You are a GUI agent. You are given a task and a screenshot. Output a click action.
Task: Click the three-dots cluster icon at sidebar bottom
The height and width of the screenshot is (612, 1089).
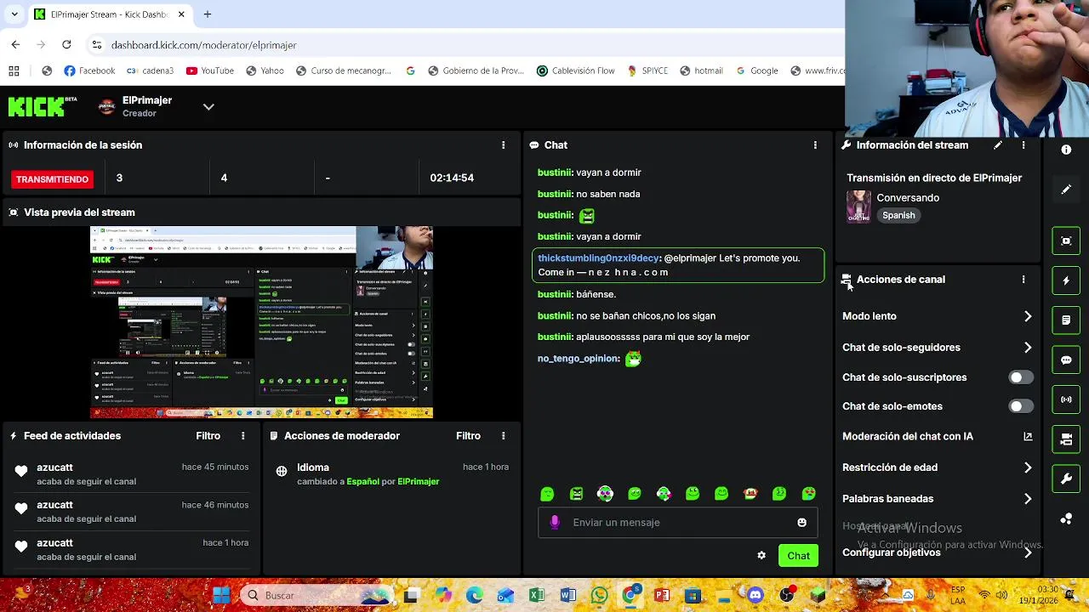[1066, 518]
